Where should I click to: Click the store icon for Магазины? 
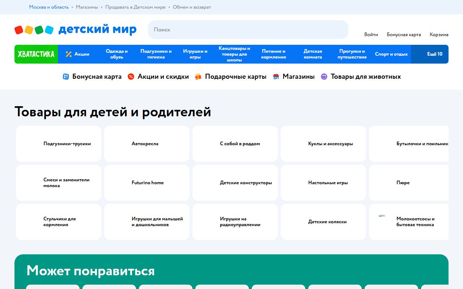(x=276, y=77)
